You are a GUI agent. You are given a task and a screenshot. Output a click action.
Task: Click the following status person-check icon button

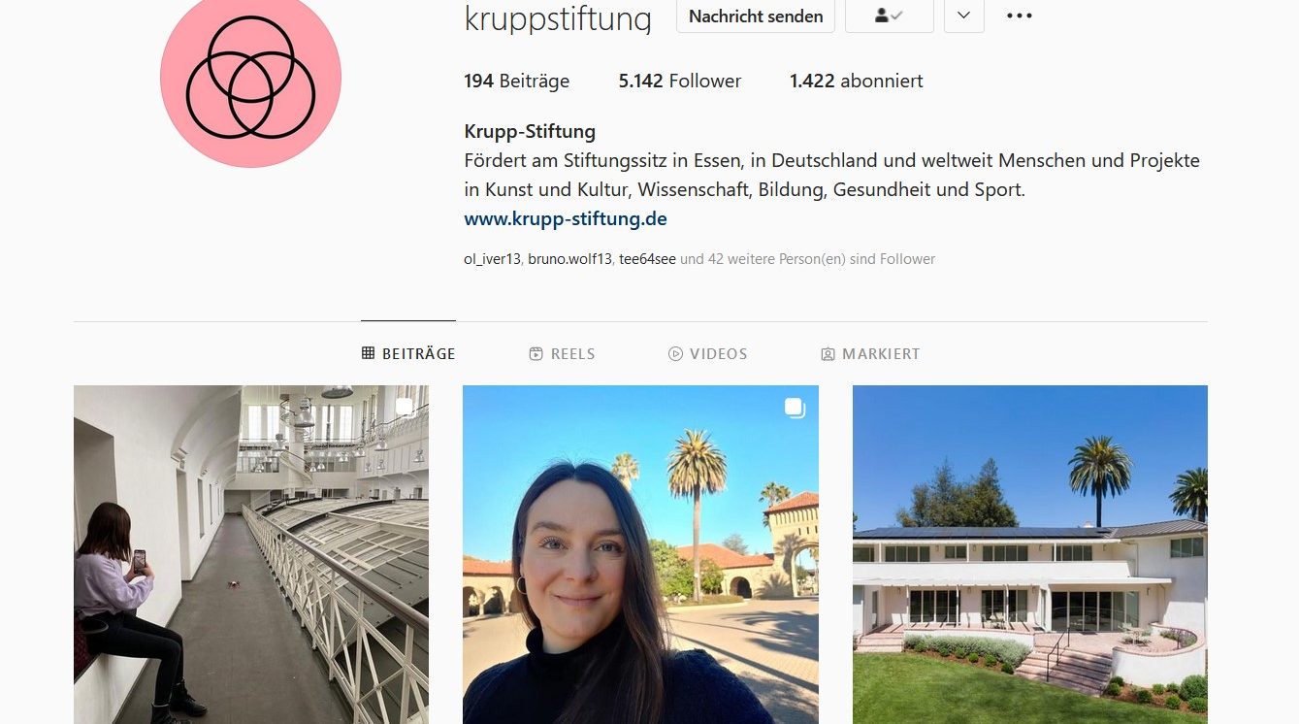[x=890, y=16]
